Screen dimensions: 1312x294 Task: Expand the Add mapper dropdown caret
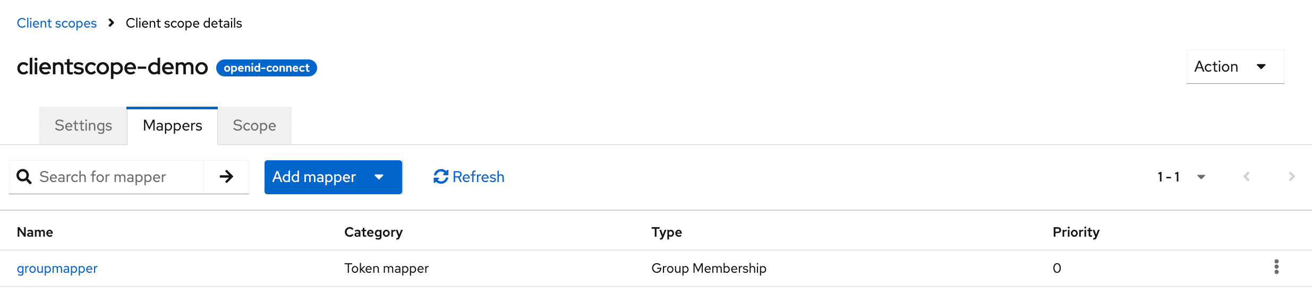click(x=379, y=177)
